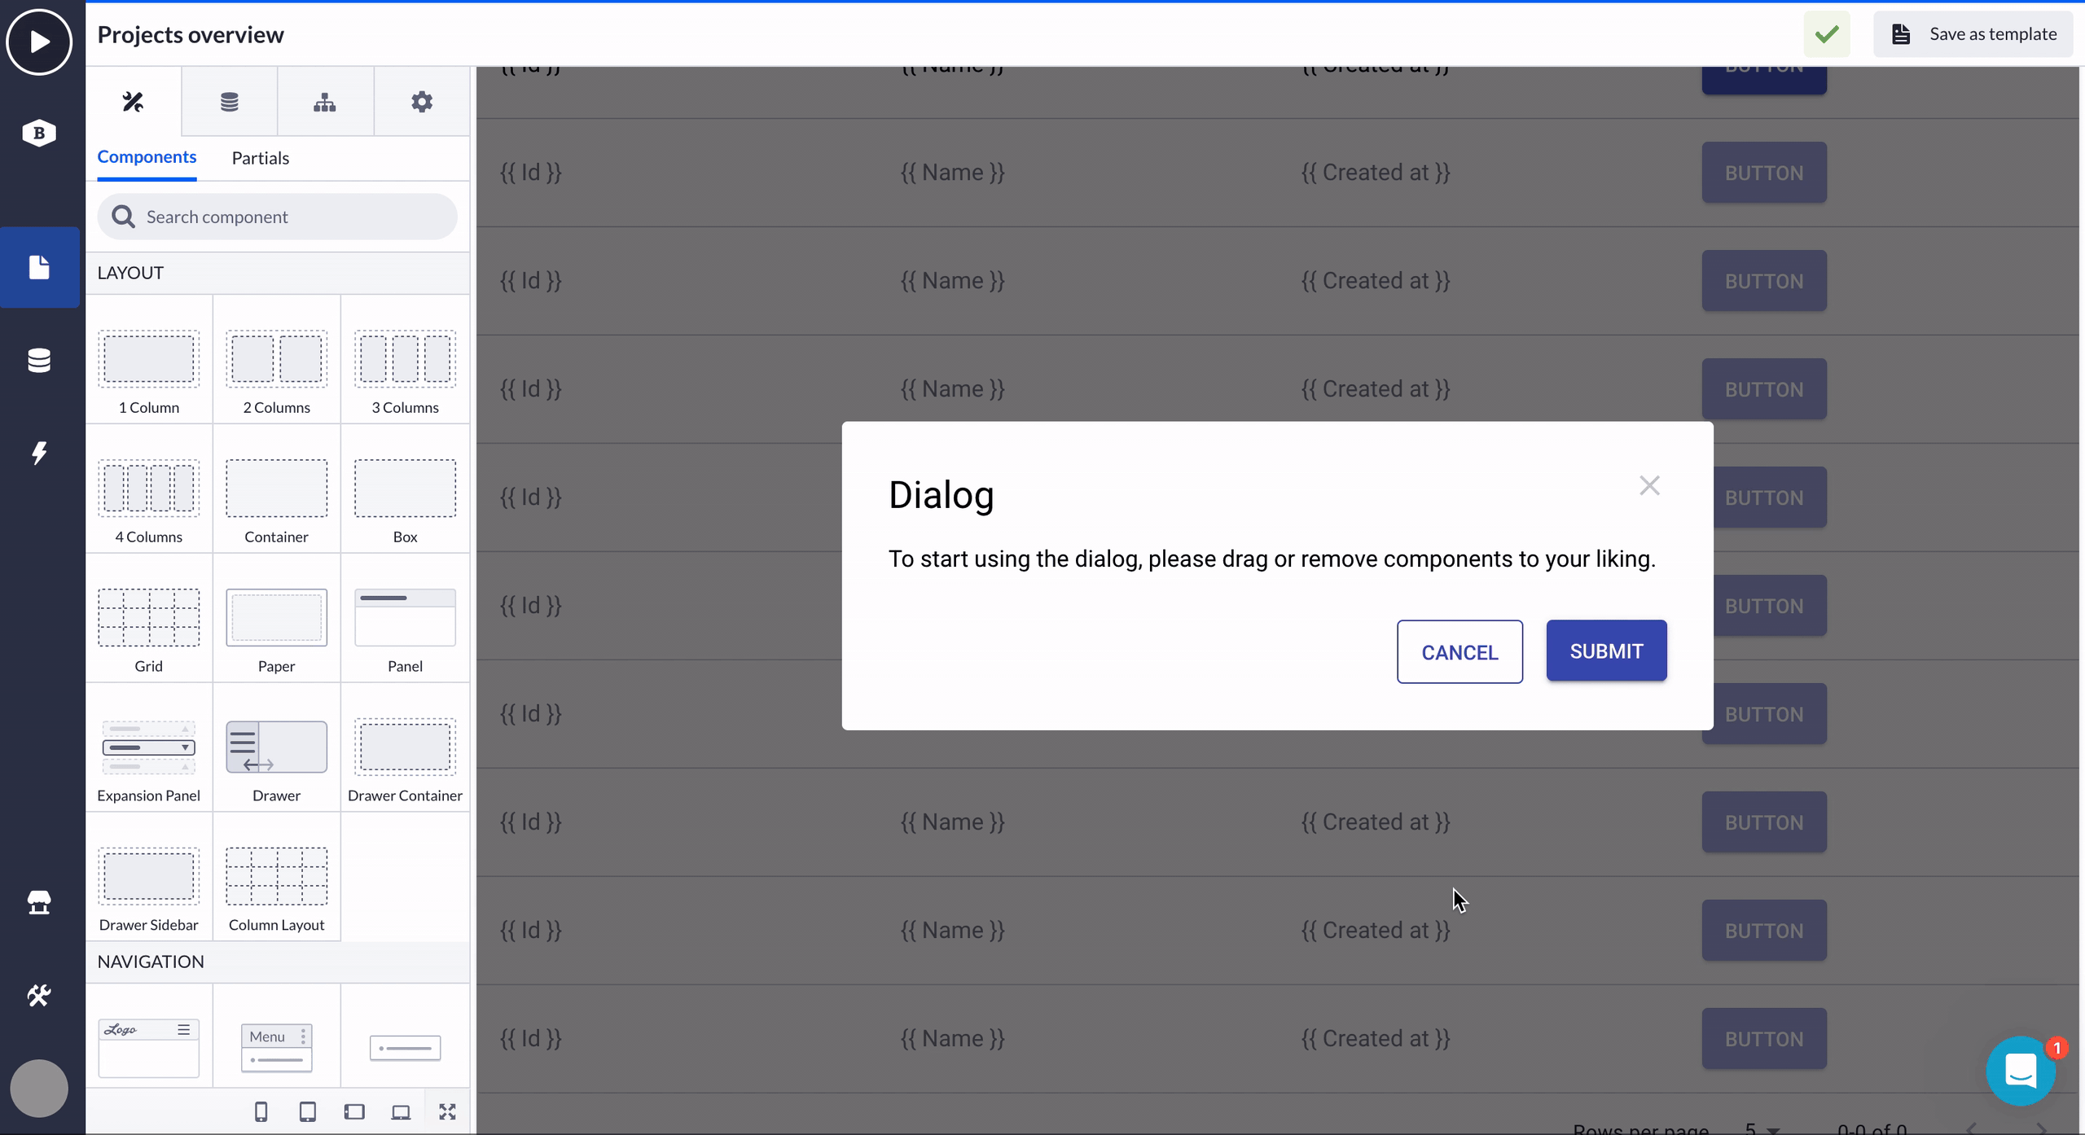Switch to the data sources tab icon
2085x1135 pixels.
point(230,102)
